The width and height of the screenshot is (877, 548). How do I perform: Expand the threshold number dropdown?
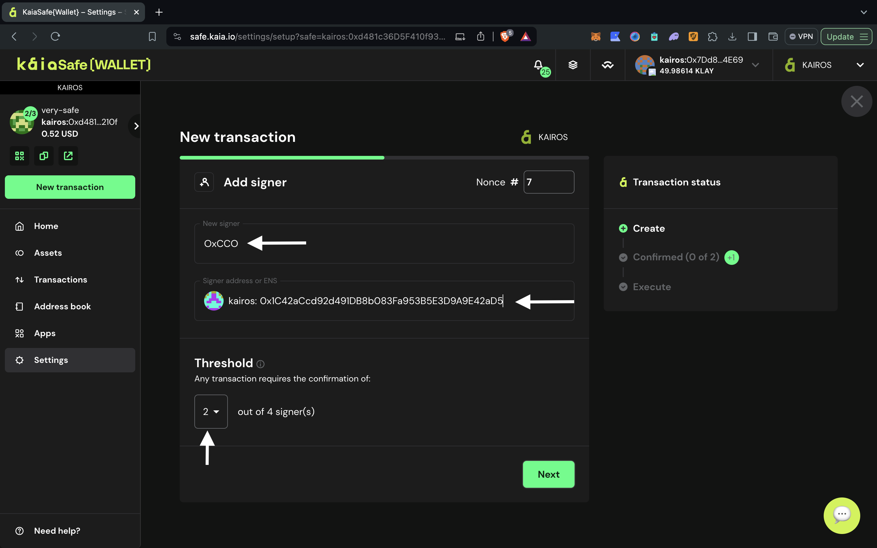(211, 412)
